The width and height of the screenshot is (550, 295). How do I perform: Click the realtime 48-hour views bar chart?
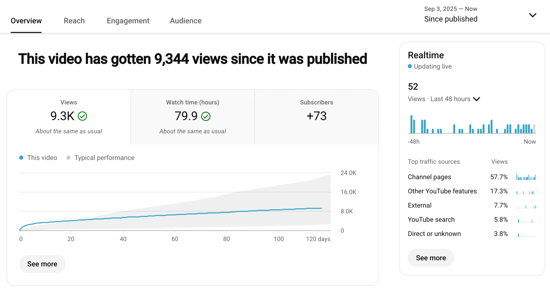[471, 125]
